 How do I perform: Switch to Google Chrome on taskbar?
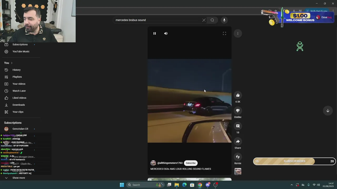[x=200, y=185]
